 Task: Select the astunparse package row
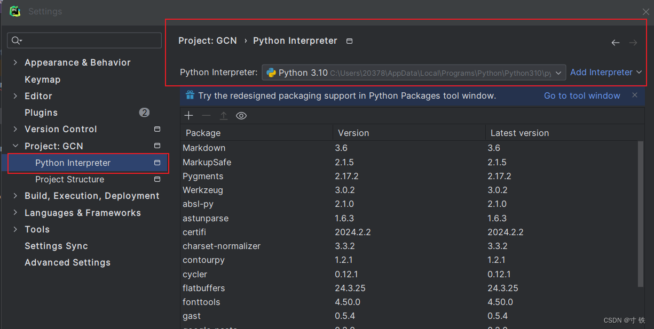click(409, 218)
